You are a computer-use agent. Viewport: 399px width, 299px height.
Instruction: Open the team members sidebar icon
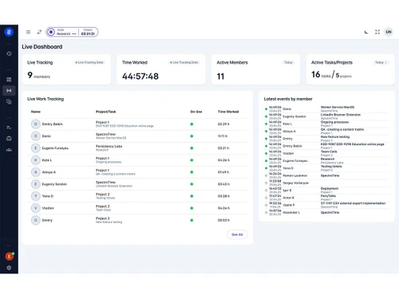tap(9, 150)
